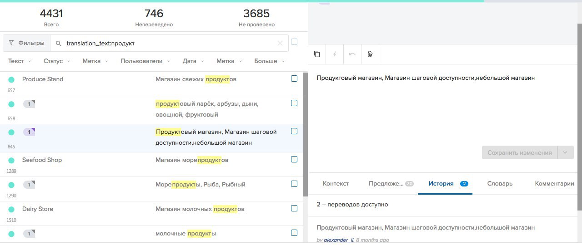Clear search with the X icon
582x245 pixels.
tap(280, 44)
